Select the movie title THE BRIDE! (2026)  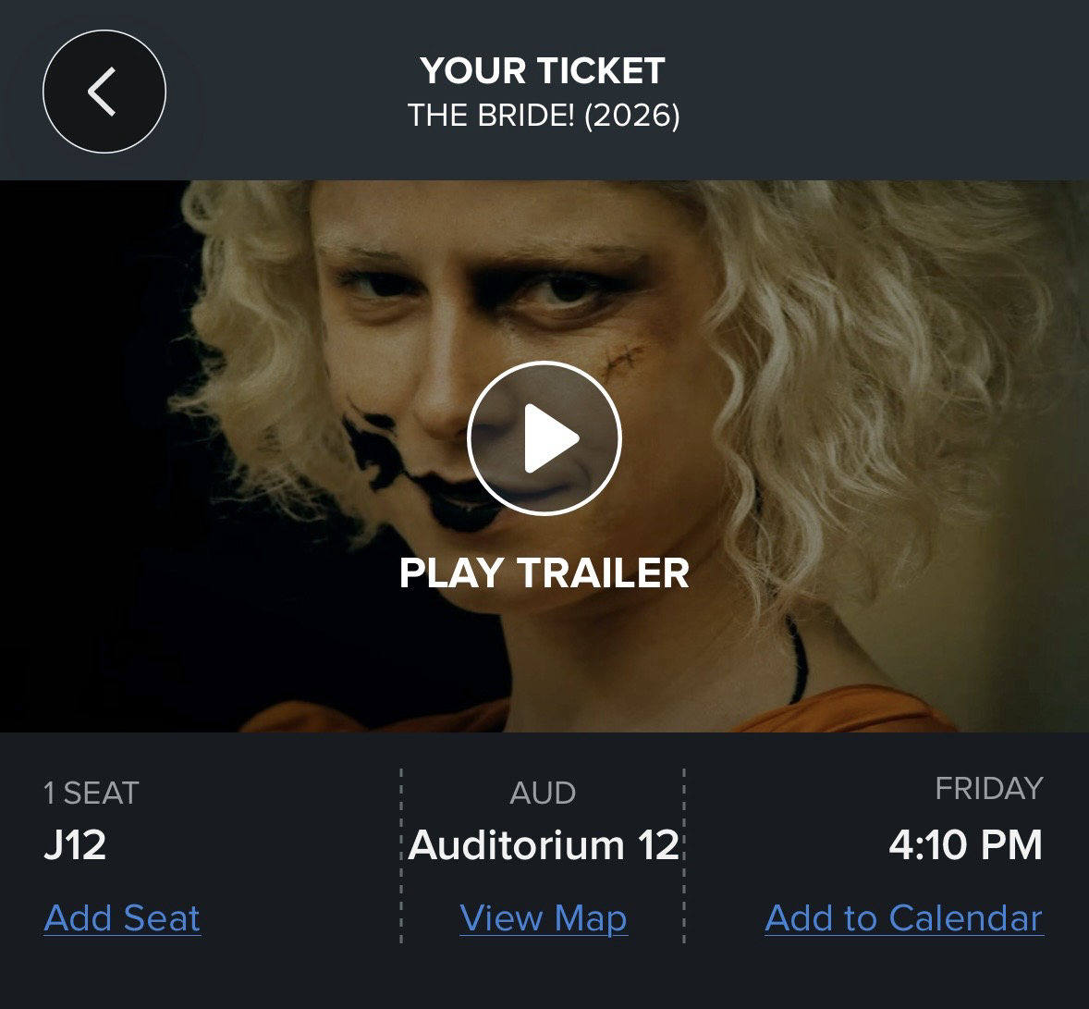click(x=544, y=116)
